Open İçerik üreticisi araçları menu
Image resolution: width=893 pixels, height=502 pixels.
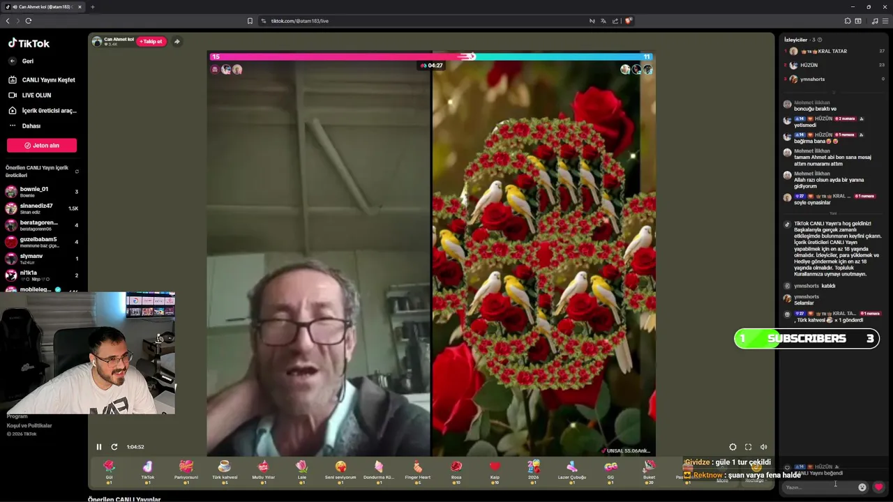point(43,110)
